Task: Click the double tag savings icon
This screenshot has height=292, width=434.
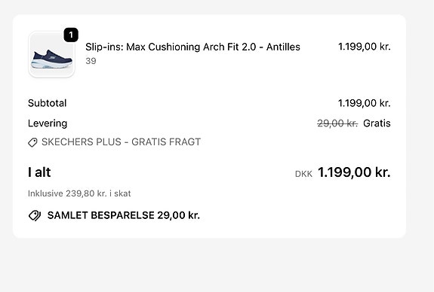Action: click(35, 215)
